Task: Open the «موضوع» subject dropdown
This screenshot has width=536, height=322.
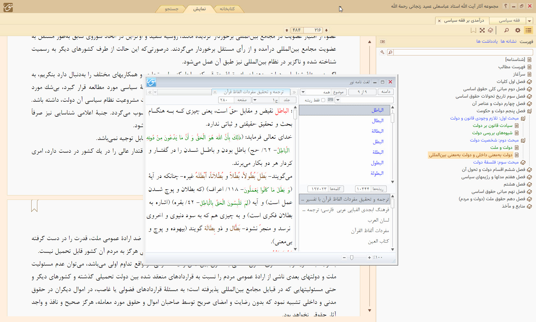Action: click(303, 92)
